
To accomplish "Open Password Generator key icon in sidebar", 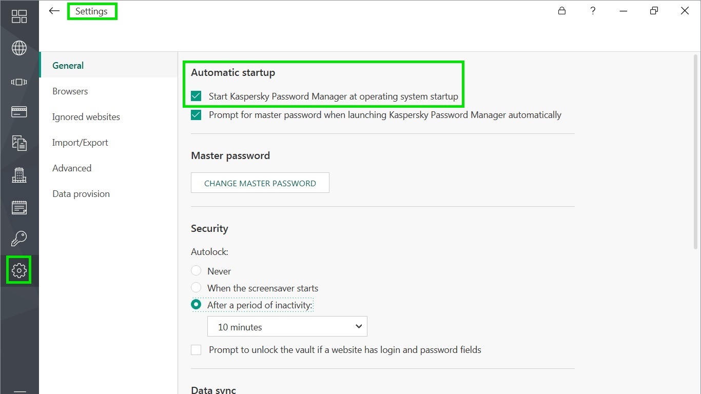I will 19,239.
